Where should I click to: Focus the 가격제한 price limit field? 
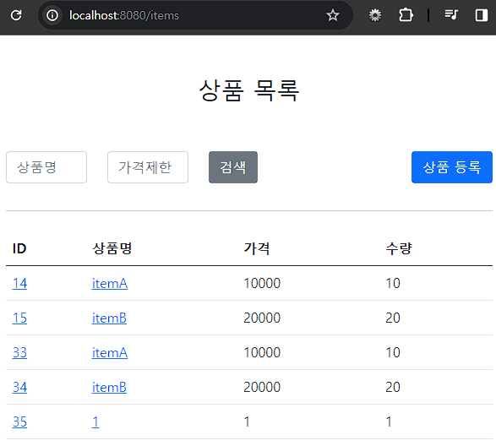148,167
